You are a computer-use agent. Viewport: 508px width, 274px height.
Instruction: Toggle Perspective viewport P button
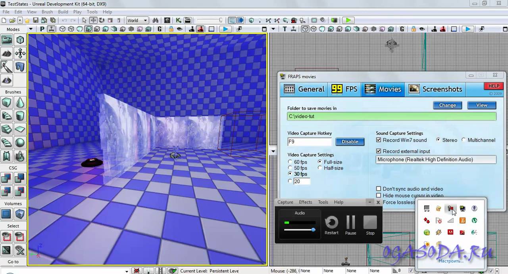(42, 29)
